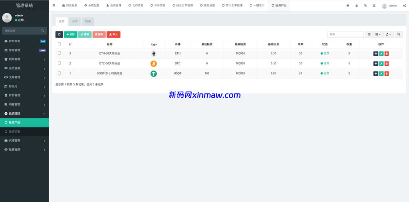Go to the home icon in top bar

tap(347, 6)
